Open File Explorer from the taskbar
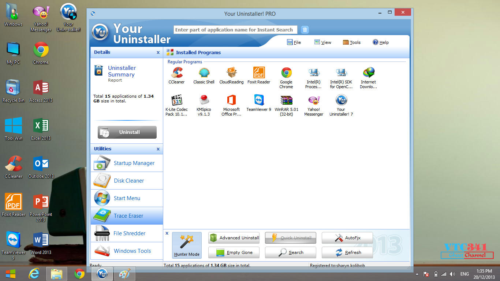This screenshot has height=281, width=500. click(x=57, y=274)
